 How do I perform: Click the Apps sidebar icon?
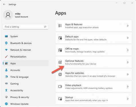[x=6, y=63]
